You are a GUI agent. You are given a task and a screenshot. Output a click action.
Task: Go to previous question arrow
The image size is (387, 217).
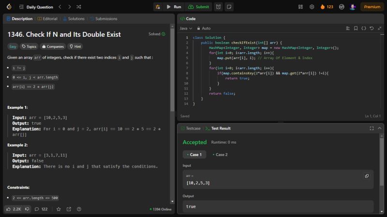pos(60,7)
